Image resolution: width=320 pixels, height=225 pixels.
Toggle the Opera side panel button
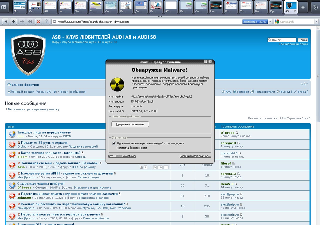pyautogui.click(x=4, y=7)
